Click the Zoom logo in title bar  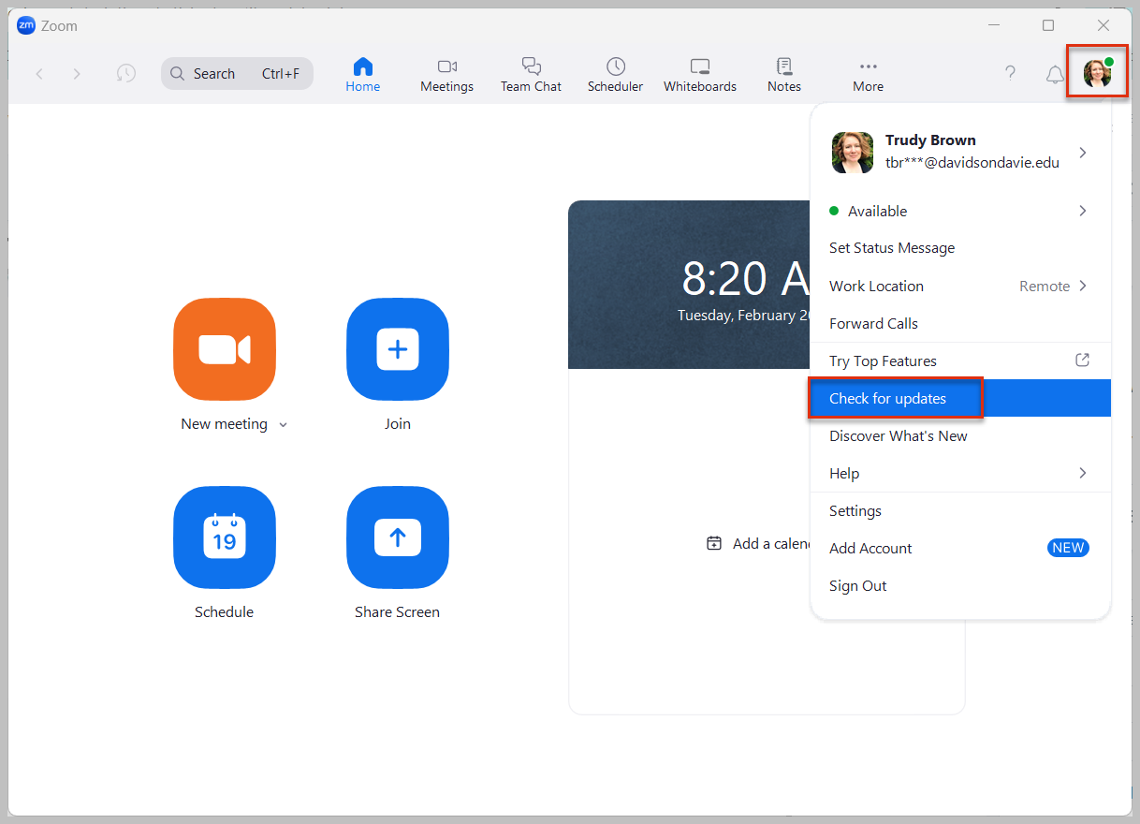(26, 25)
